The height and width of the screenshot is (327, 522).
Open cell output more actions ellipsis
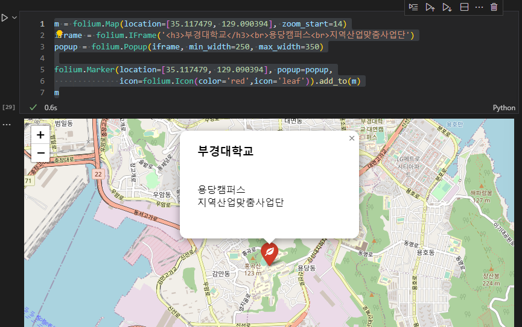pos(7,125)
